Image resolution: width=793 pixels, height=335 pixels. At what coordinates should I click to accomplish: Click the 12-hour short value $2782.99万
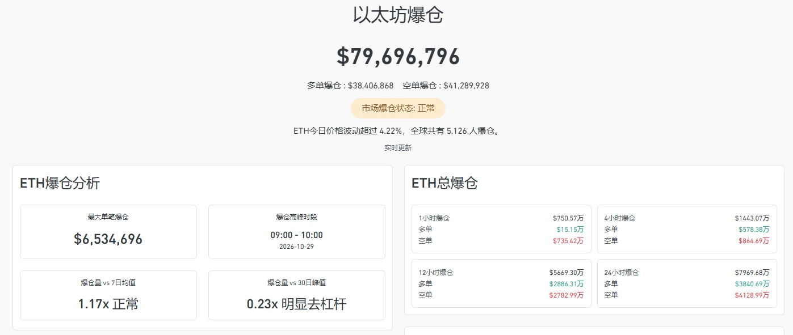coord(567,295)
